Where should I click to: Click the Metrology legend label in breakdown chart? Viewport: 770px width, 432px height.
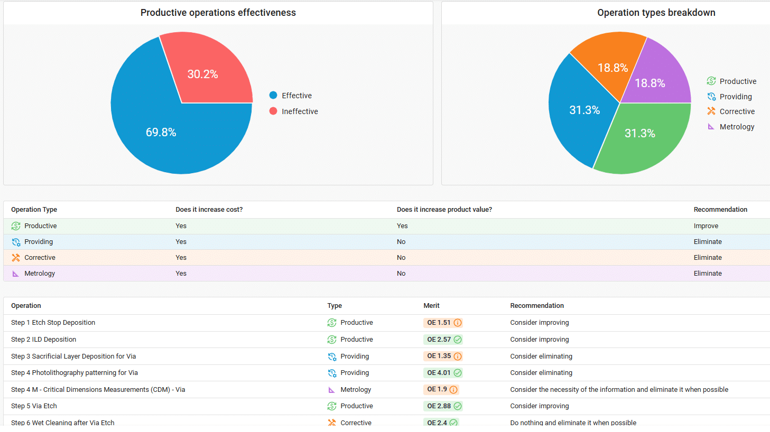pos(737,127)
